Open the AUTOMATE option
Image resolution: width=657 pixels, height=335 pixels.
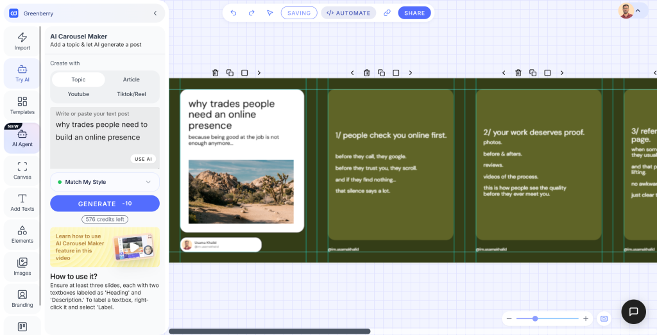click(x=348, y=13)
